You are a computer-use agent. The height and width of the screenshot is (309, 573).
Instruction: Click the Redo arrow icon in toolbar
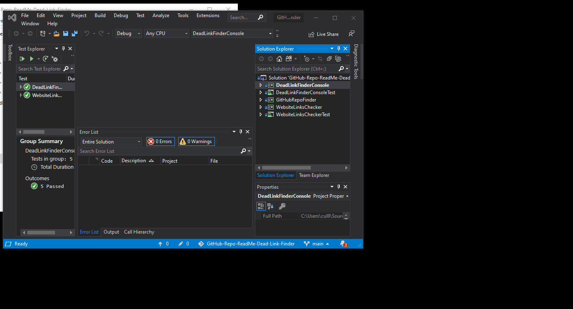(x=101, y=33)
